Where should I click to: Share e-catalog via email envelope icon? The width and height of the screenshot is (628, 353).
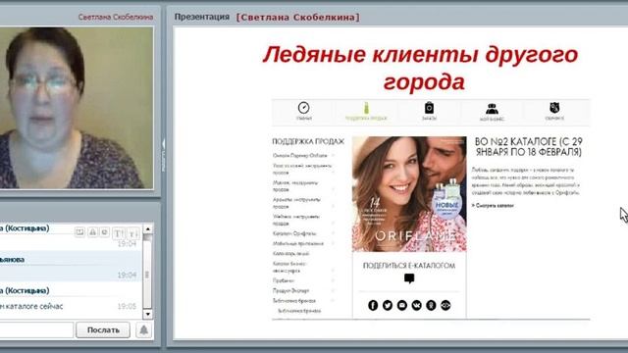[x=401, y=305]
